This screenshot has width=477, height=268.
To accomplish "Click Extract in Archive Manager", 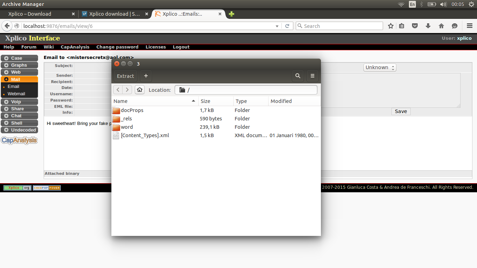I will point(125,76).
